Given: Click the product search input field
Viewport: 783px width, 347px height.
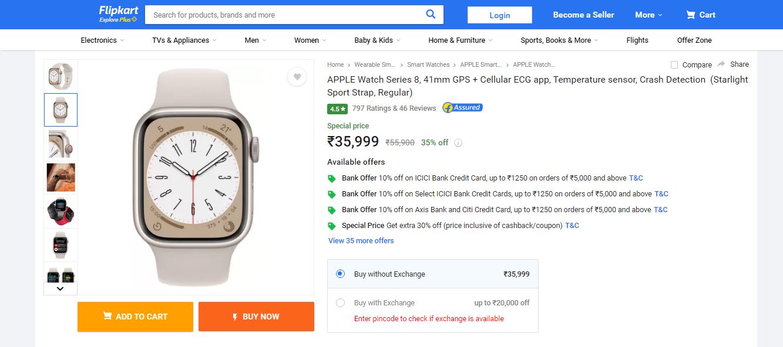Looking at the screenshot, I should click(285, 15).
